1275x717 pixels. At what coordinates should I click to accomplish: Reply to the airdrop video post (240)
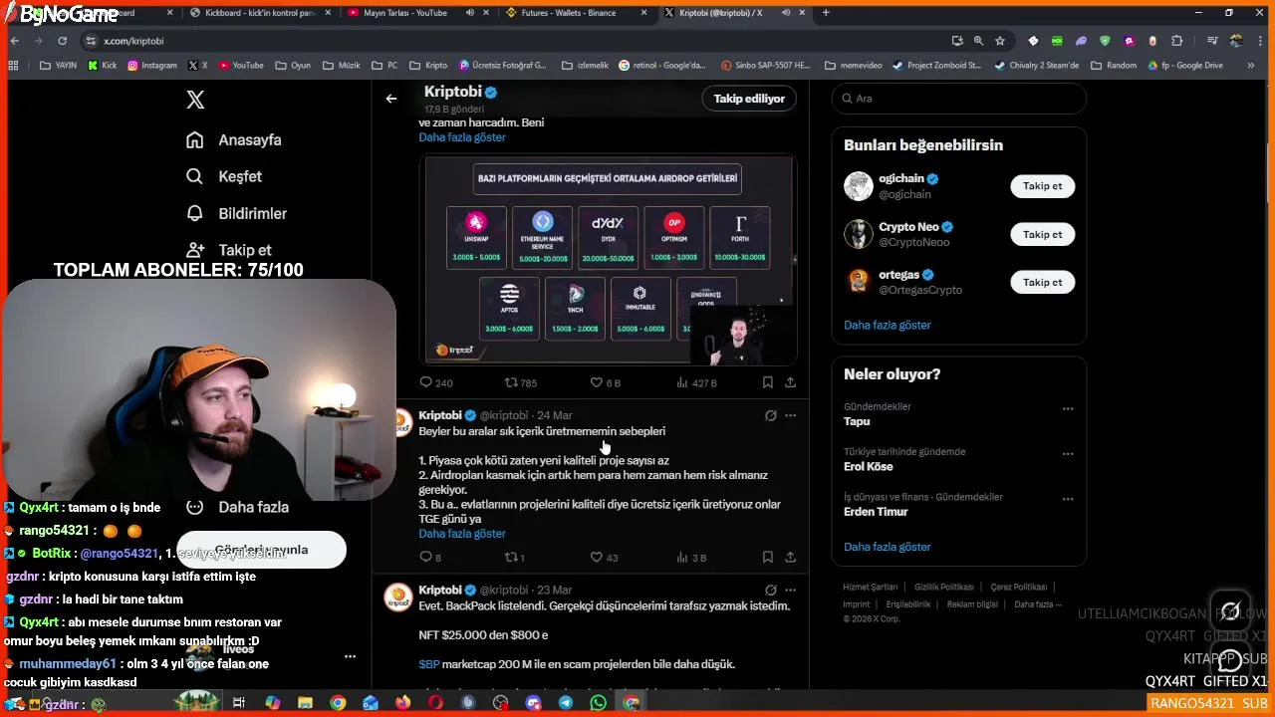click(436, 382)
